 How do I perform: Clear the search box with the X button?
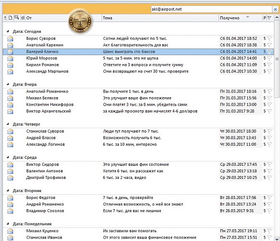[275, 9]
